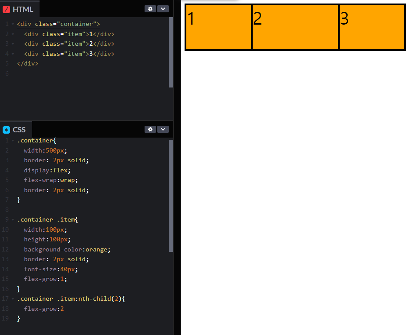Click the item div containing 1 in HTML
Viewport: 410px width, 335px height.
click(x=69, y=34)
